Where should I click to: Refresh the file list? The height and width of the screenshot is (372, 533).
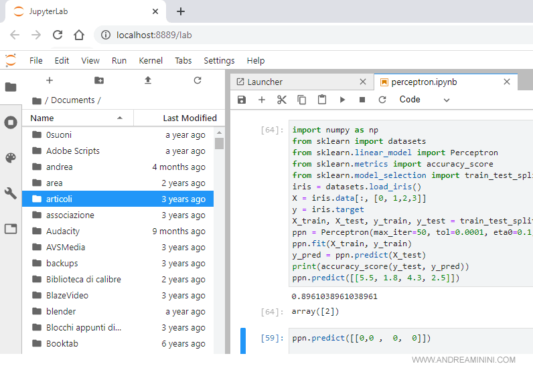(x=198, y=80)
